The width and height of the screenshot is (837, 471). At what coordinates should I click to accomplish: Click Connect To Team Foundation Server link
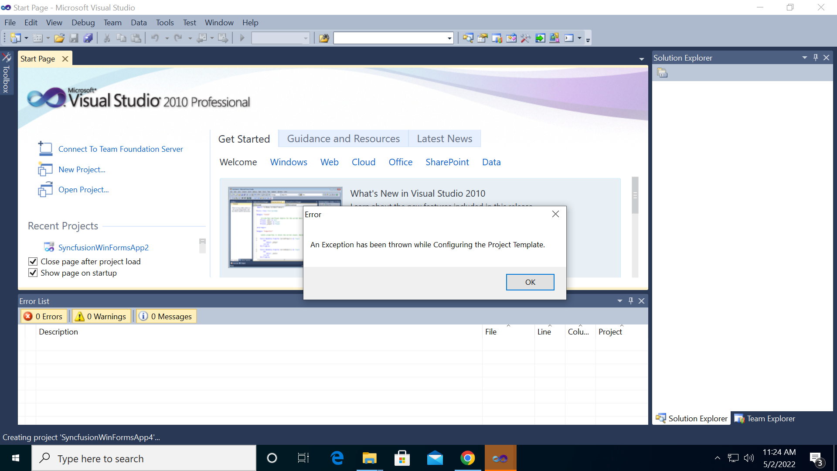click(x=121, y=149)
